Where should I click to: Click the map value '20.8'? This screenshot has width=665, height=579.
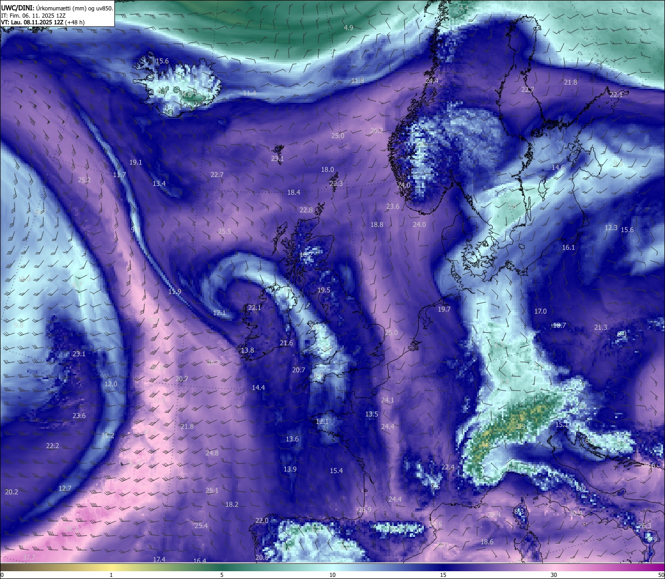pos(262,557)
